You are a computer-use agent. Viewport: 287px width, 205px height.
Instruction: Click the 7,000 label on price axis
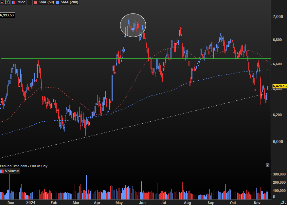(x=278, y=17)
